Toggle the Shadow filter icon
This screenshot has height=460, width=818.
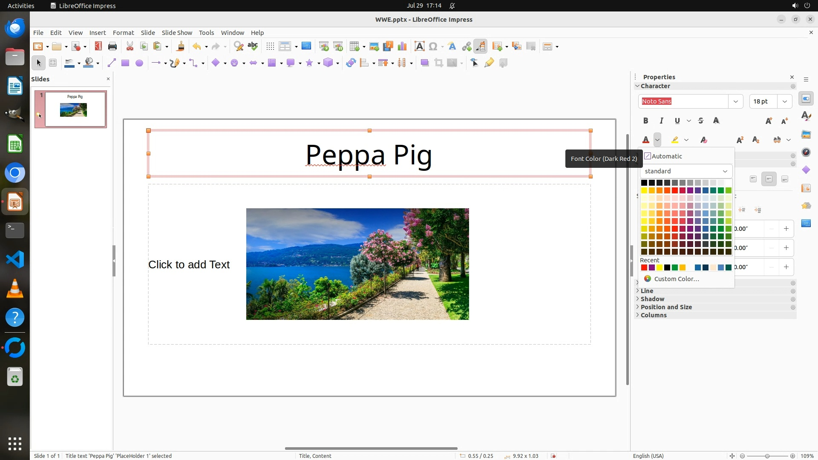(x=424, y=63)
